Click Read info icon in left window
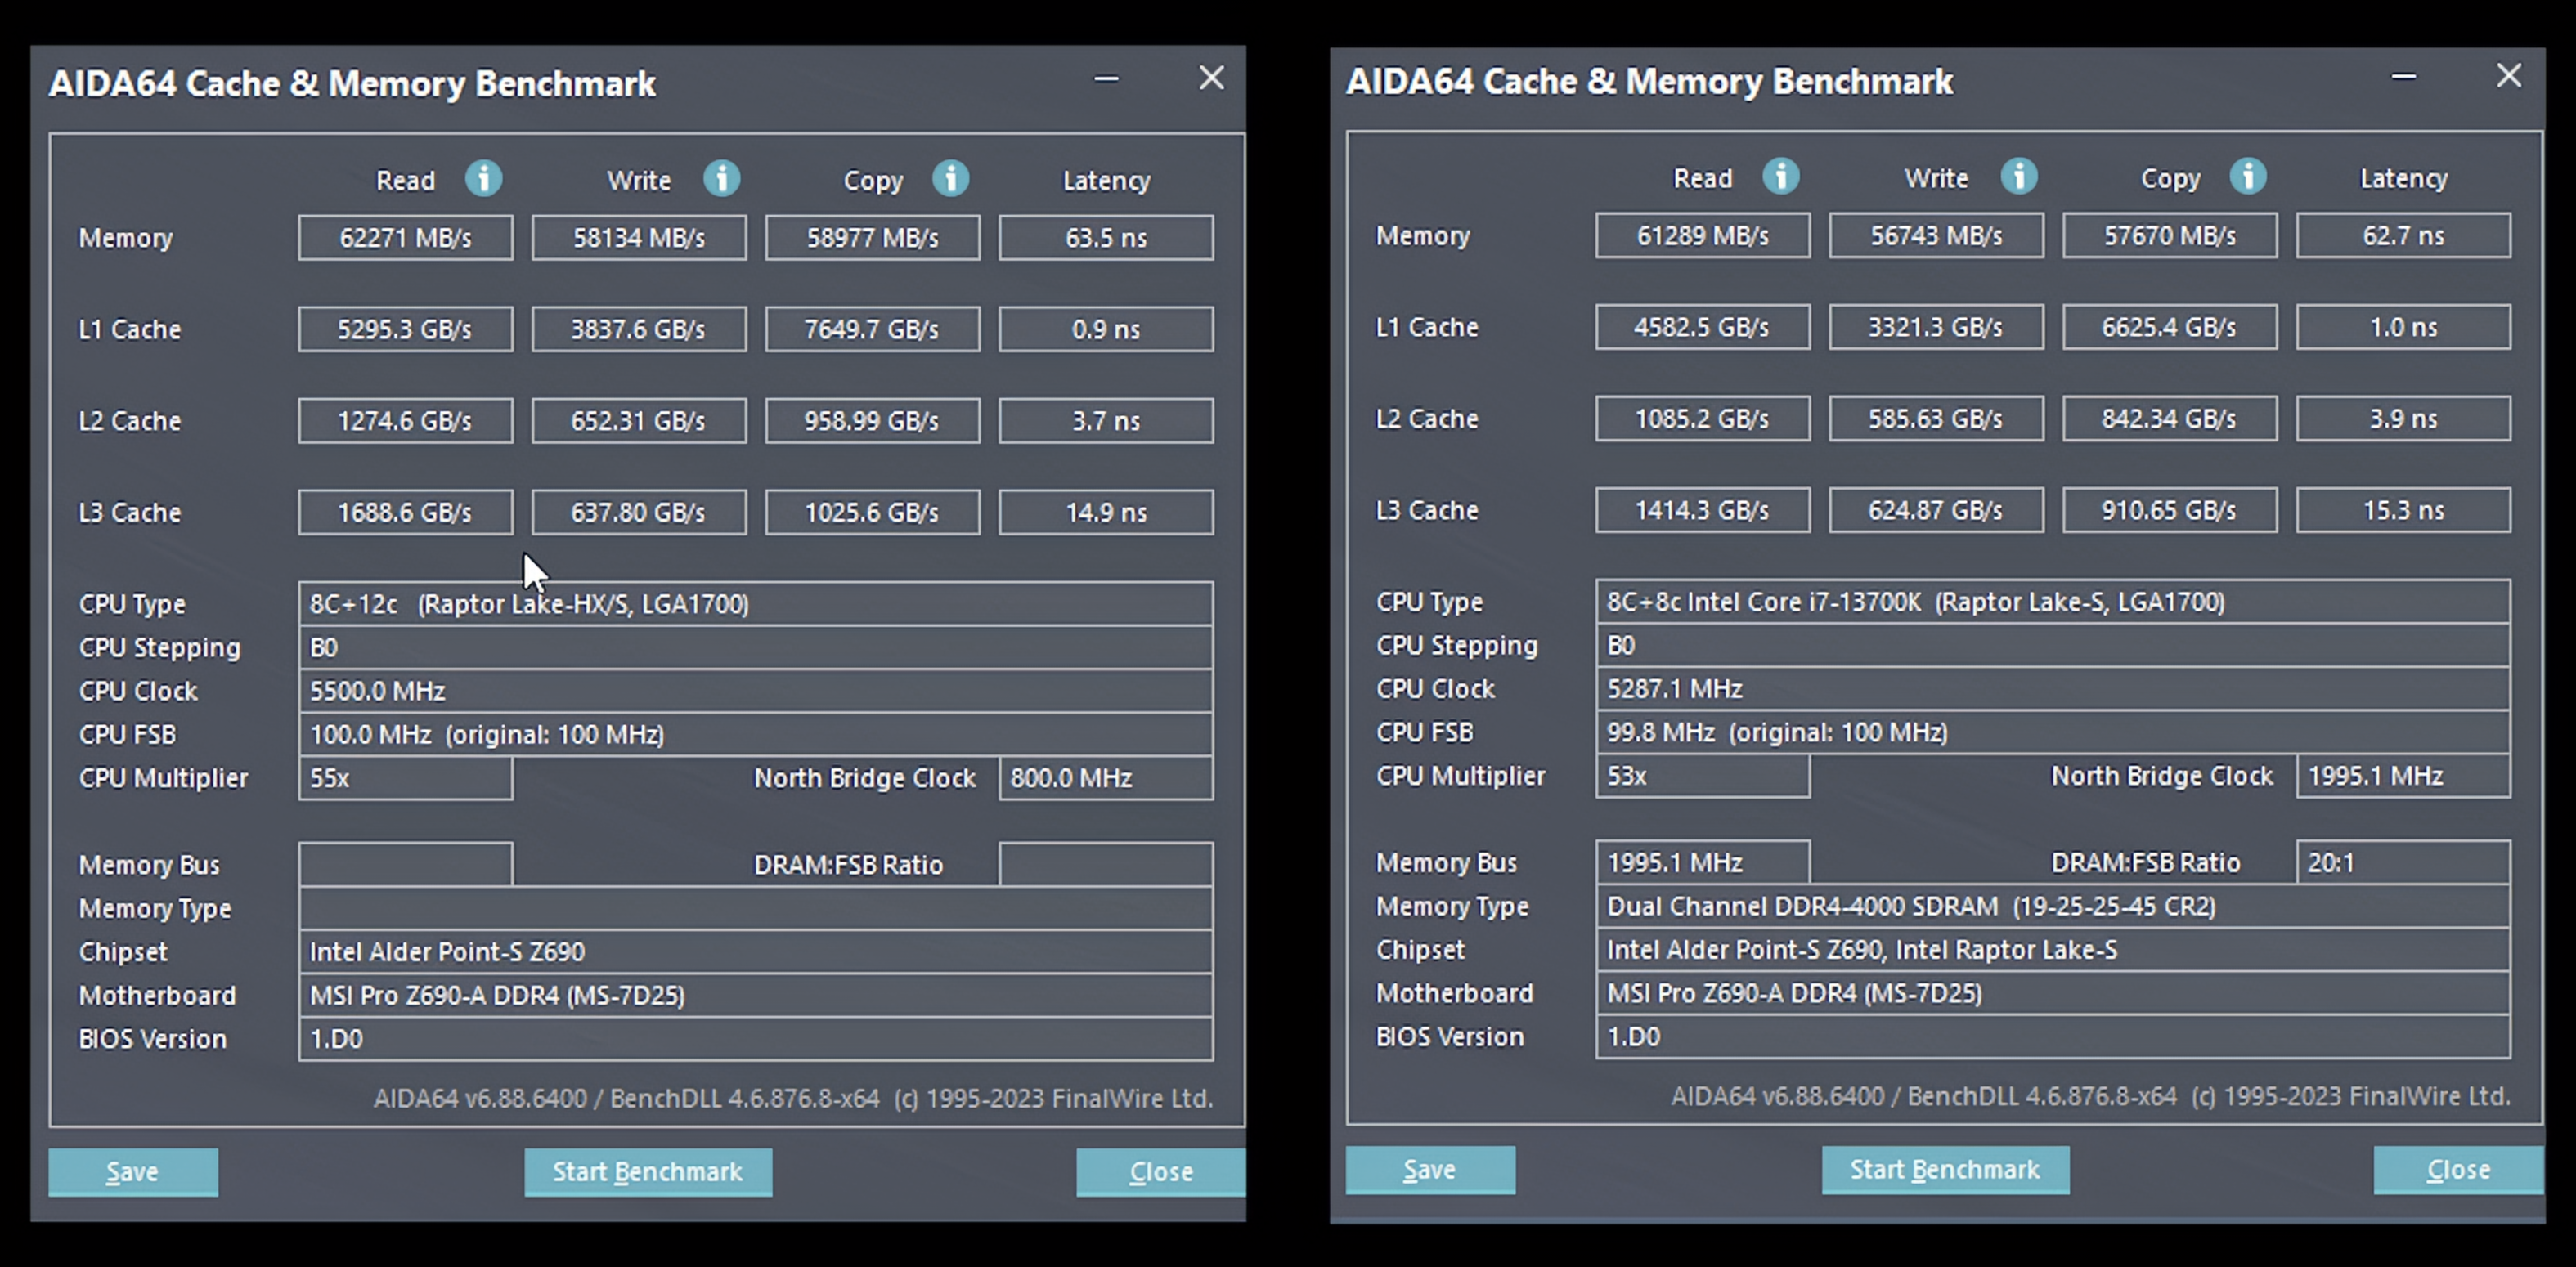The height and width of the screenshot is (1267, 2576). pos(484,179)
